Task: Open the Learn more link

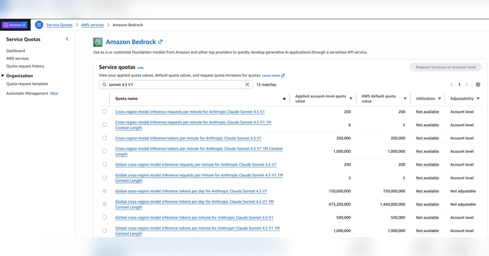Action: tap(273, 75)
